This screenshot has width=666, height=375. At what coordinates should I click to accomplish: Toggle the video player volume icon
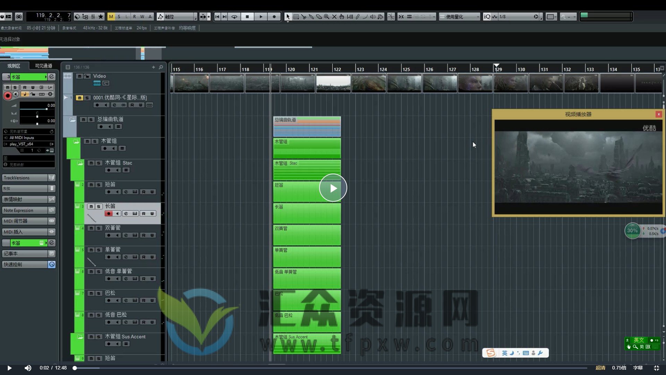pos(28,368)
